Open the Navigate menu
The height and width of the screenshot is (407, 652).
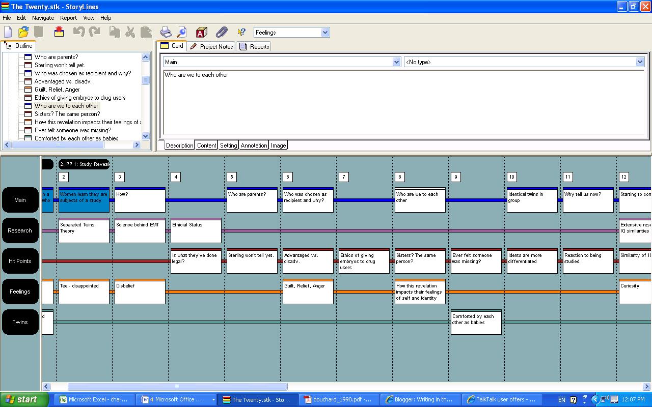click(43, 18)
